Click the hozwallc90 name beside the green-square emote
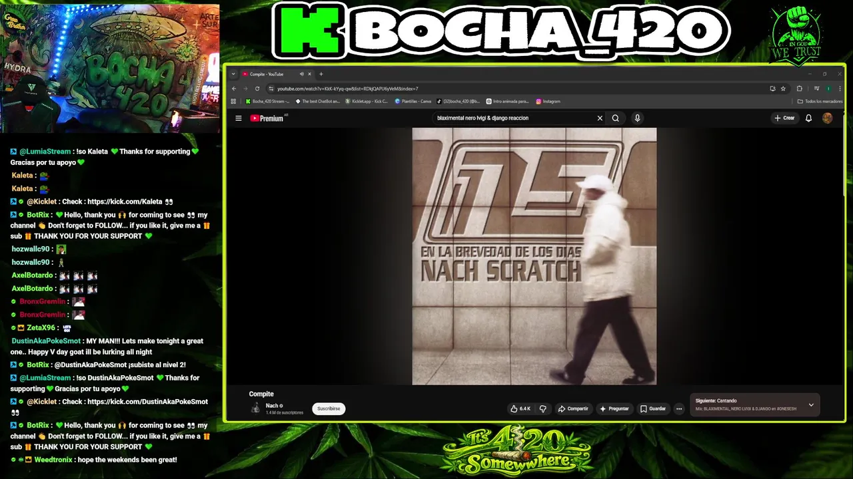Image resolution: width=853 pixels, height=479 pixels. pos(31,249)
